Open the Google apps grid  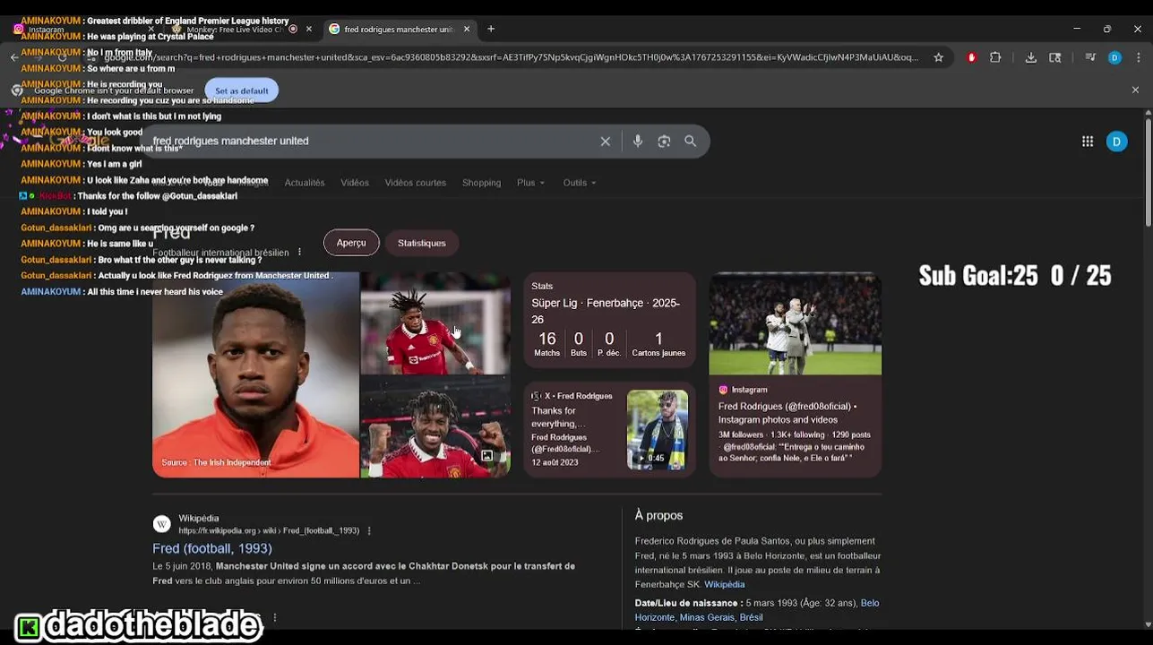coord(1088,141)
